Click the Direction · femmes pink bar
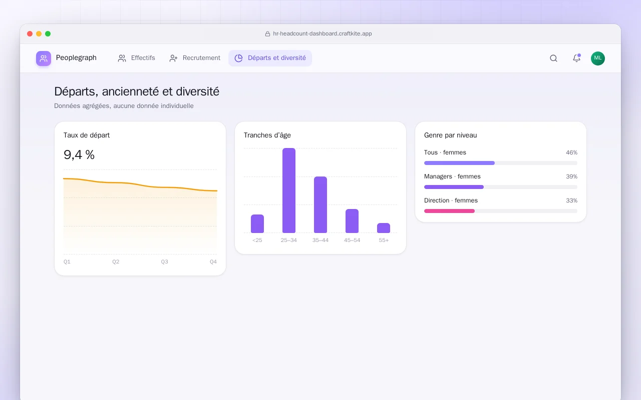Image resolution: width=641 pixels, height=400 pixels. pyautogui.click(x=449, y=211)
